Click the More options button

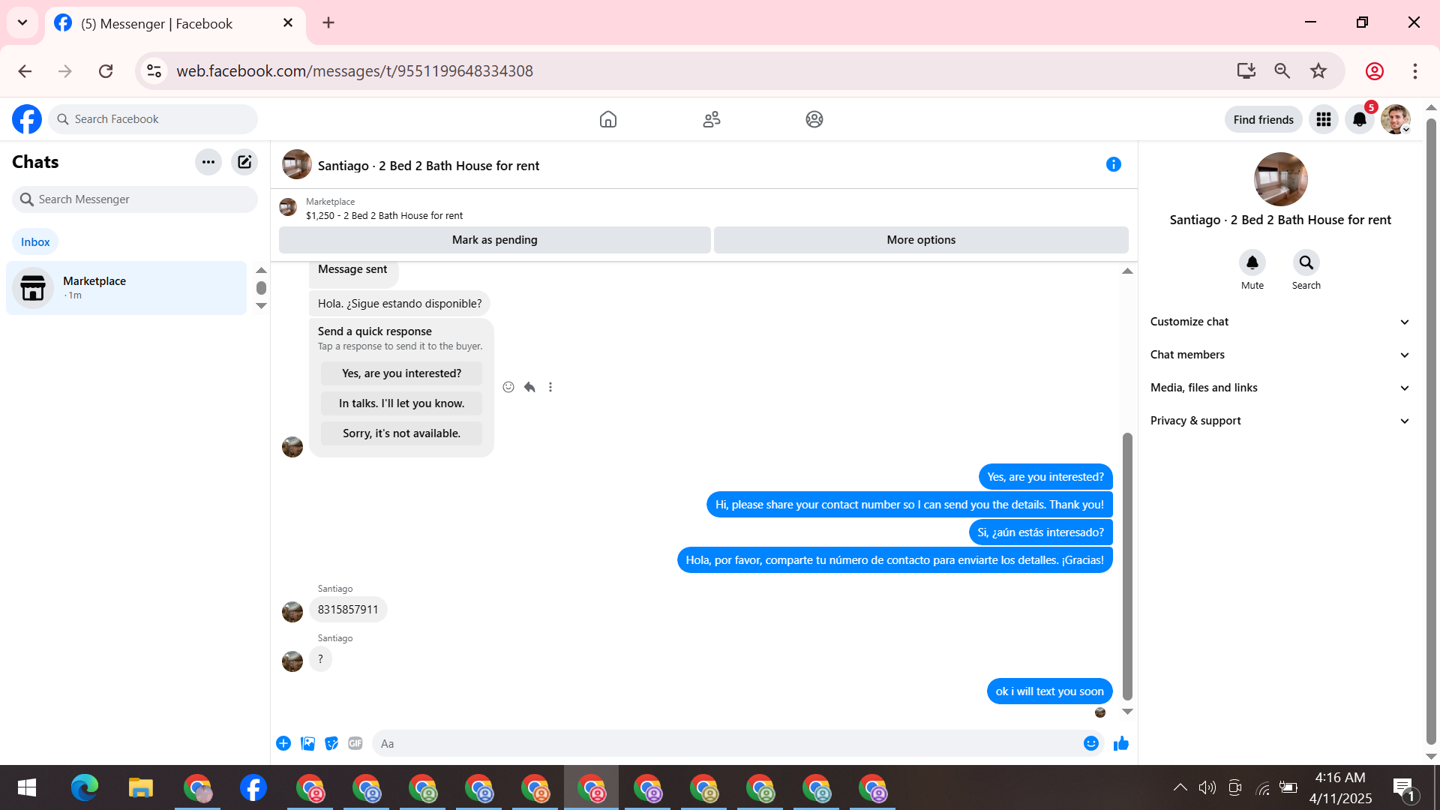921,240
